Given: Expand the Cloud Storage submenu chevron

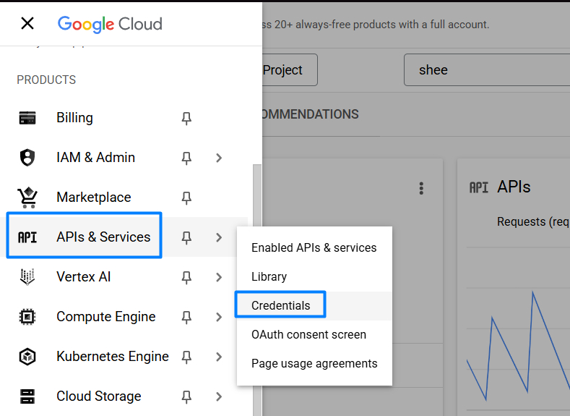Looking at the screenshot, I should click(218, 396).
